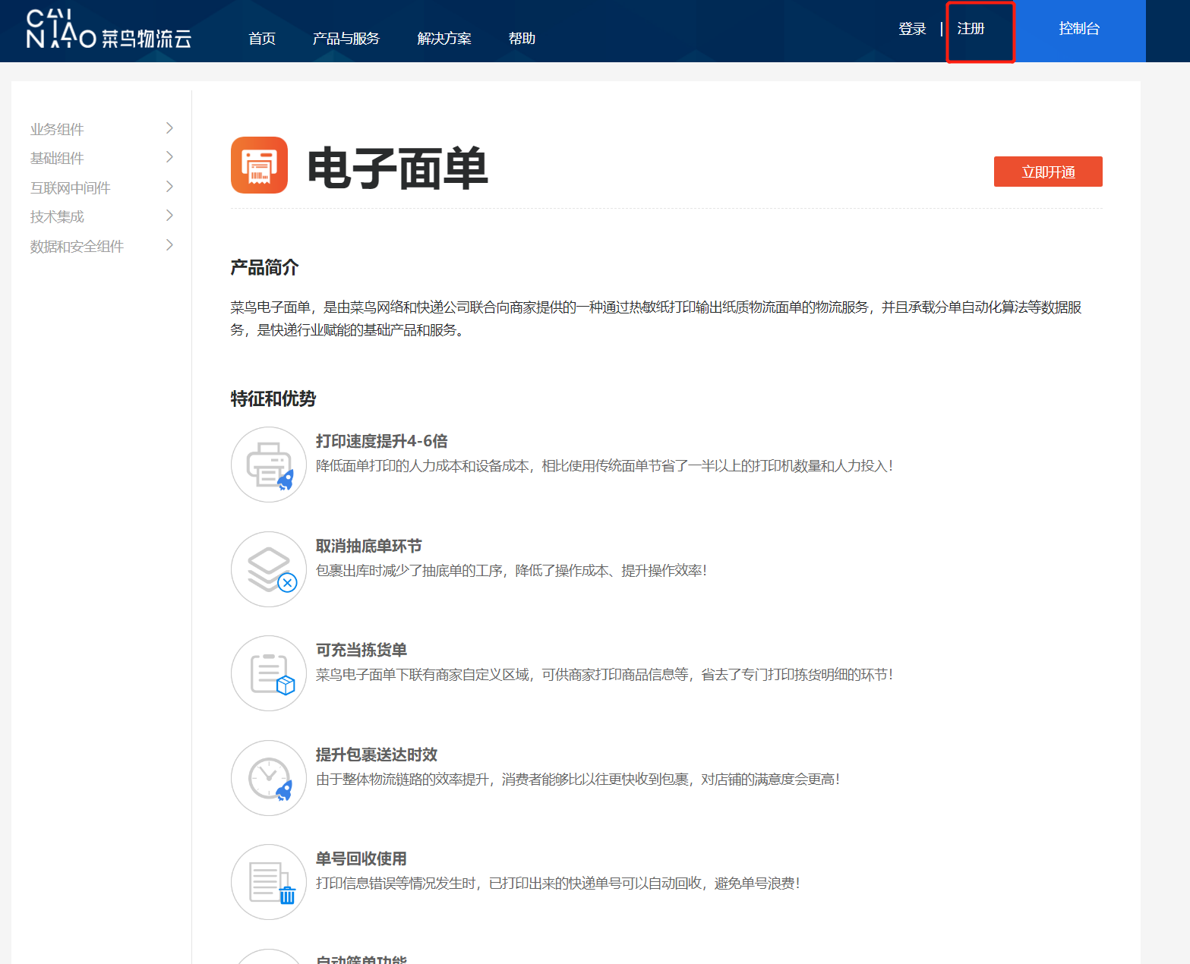
Task: Click the 打印信息错误等情况发生时 description text
Action: coord(558,883)
